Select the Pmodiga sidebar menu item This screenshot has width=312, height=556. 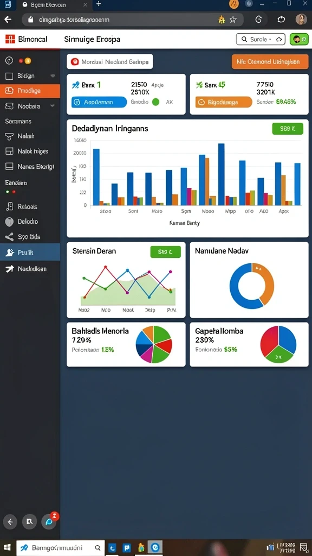pyautogui.click(x=30, y=91)
